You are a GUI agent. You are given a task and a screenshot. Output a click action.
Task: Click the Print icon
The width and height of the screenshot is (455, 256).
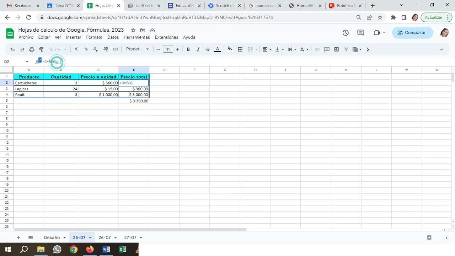tap(32, 49)
